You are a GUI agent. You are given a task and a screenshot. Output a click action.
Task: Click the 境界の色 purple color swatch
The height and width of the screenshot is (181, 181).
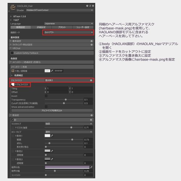pyautogui.click(x=67, y=167)
